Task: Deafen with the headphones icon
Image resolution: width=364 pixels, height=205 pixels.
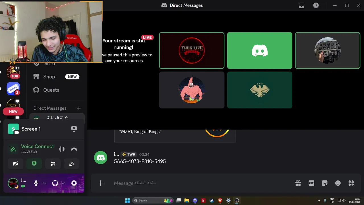Action: click(x=55, y=183)
